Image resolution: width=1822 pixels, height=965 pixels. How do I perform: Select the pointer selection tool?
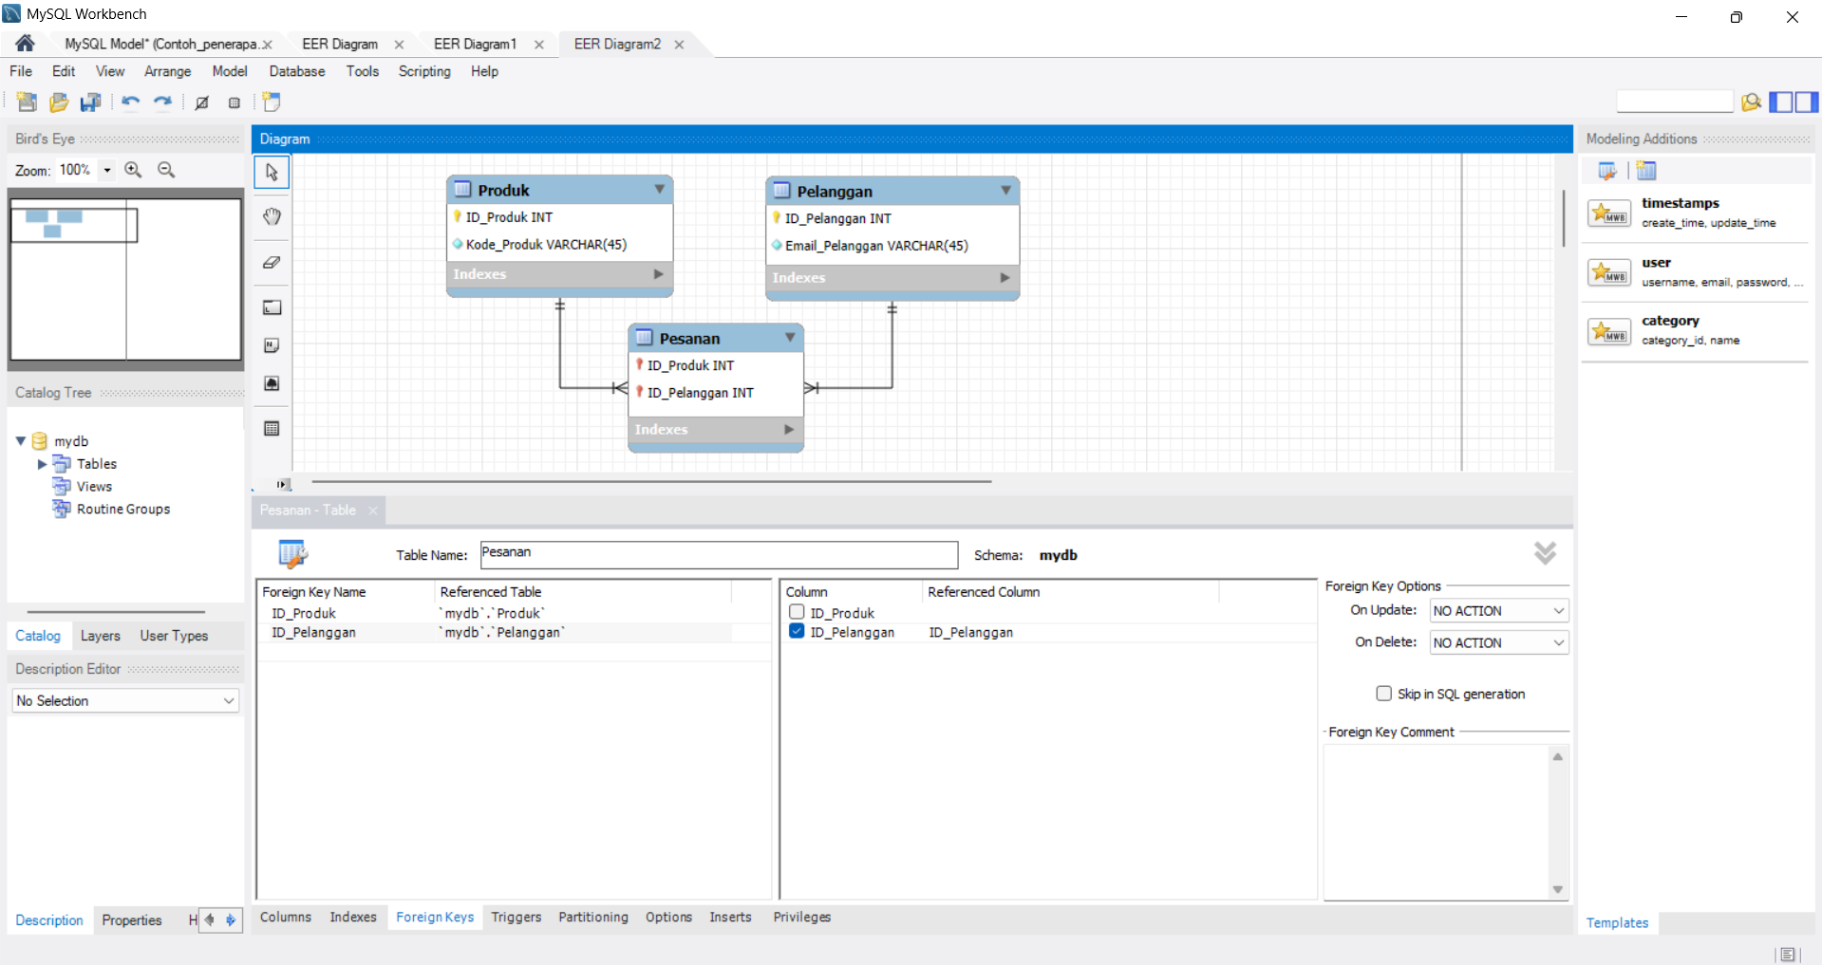click(272, 172)
